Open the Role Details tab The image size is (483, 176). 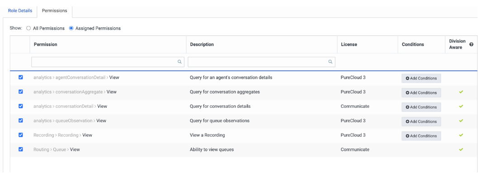point(20,11)
